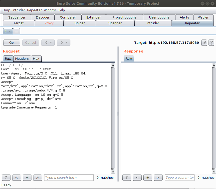Click the response pane vertical scrollbar track
Image resolution: width=216 pixels, height=189 pixels.
click(x=214, y=118)
